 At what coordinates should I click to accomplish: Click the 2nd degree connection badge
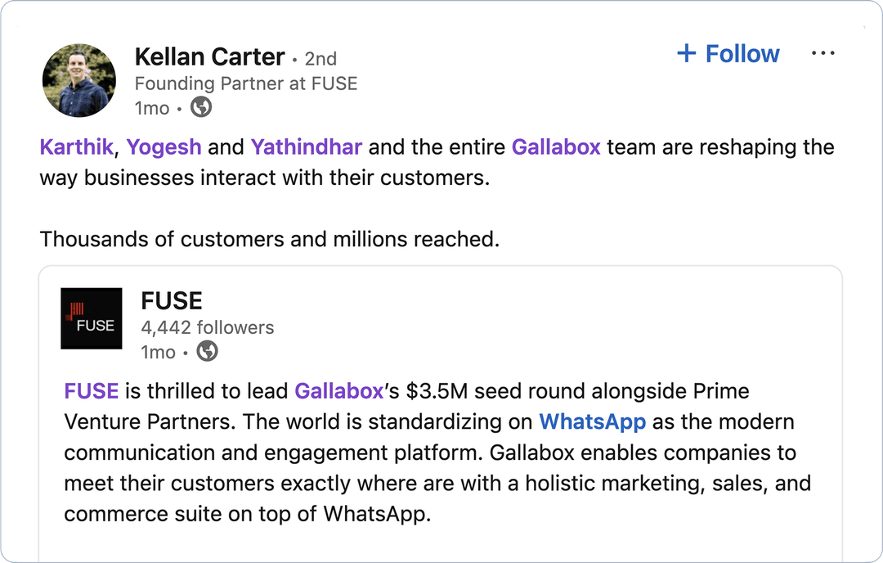pyautogui.click(x=320, y=59)
